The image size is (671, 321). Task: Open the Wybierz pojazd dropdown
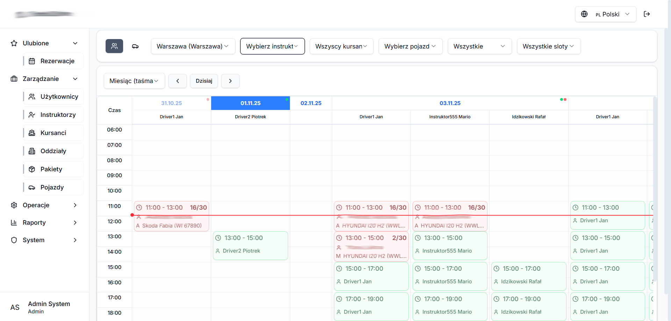pyautogui.click(x=410, y=46)
